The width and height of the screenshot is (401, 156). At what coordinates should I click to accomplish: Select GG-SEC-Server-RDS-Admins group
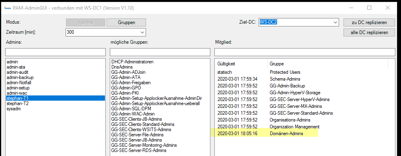[x=160, y=150]
